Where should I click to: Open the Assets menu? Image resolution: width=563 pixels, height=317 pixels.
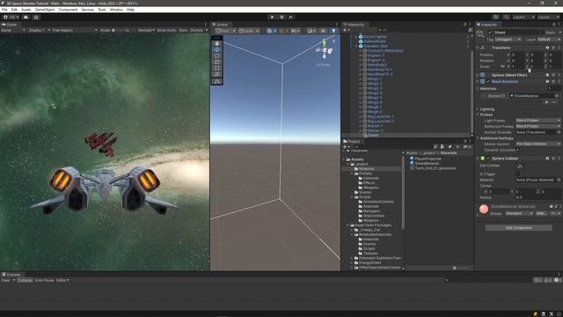pos(26,10)
